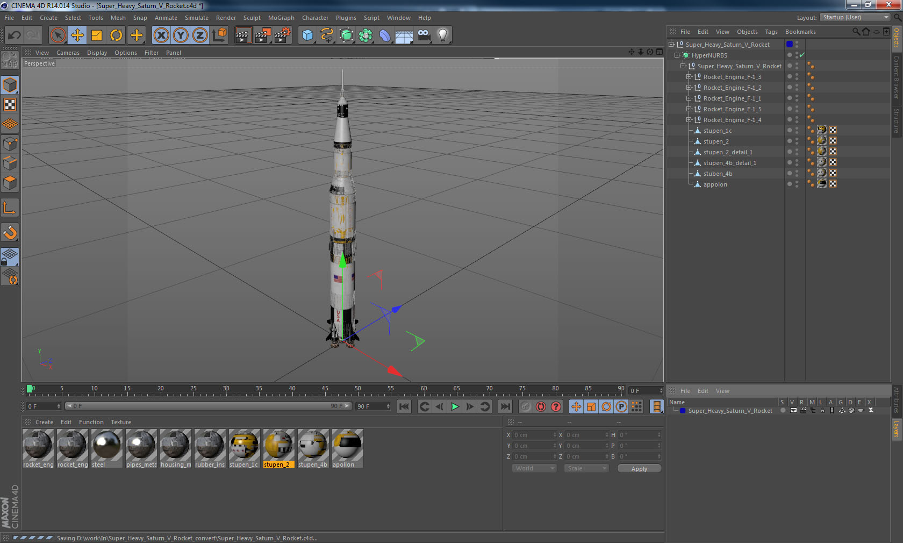Open the spline pen tools icon
The width and height of the screenshot is (903, 543).
(x=327, y=35)
